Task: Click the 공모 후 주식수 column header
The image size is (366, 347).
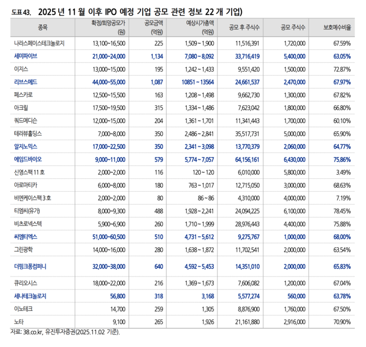Action: coord(244,28)
